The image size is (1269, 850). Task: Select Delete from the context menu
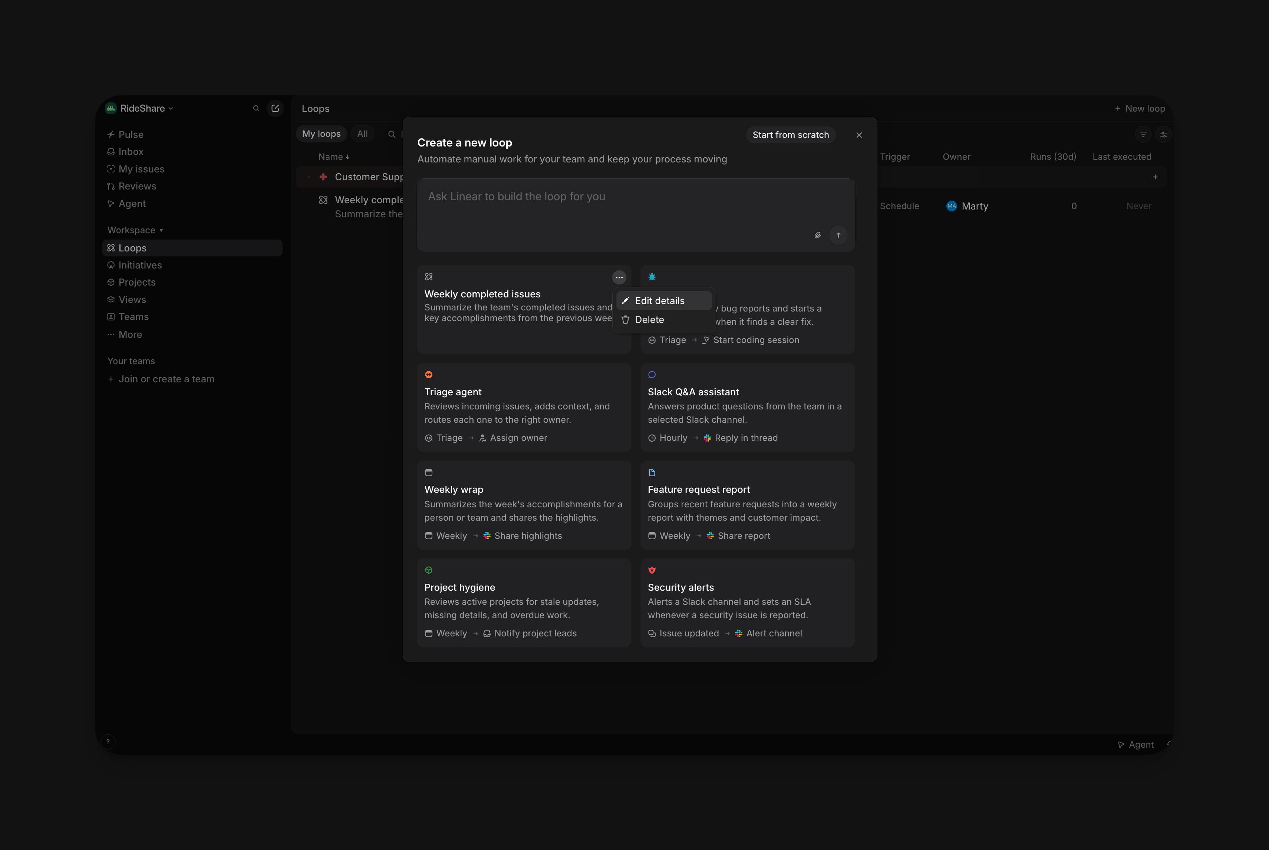(x=664, y=320)
